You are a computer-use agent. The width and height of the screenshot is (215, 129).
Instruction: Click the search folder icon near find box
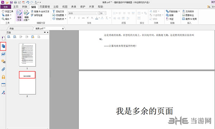[209, 7]
